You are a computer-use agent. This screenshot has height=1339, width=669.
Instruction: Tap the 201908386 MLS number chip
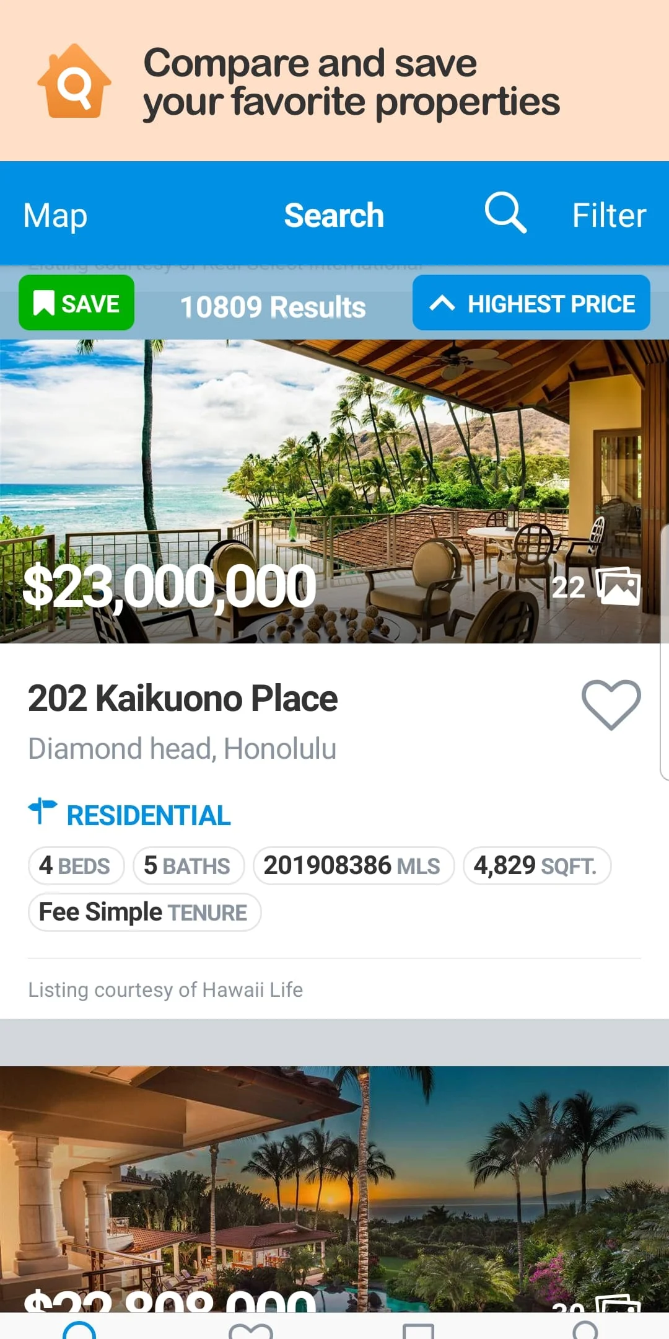[x=353, y=866]
